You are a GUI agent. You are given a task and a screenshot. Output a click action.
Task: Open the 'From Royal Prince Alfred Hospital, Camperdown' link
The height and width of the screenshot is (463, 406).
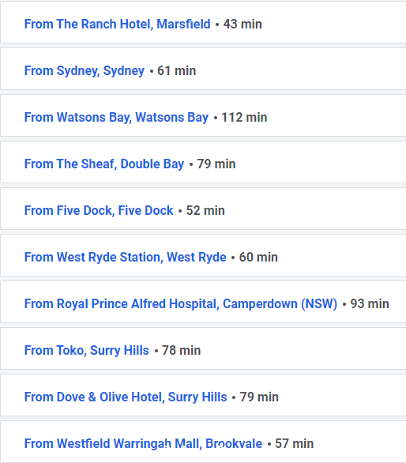pyautogui.click(x=181, y=304)
